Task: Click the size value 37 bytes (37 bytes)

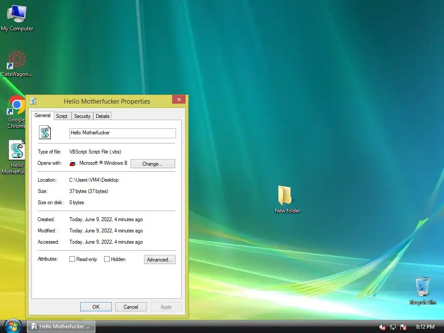Action: pyautogui.click(x=88, y=191)
